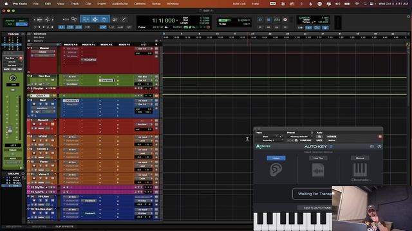
Task: Select zoom preset 3
Action: (x=44, y=27)
